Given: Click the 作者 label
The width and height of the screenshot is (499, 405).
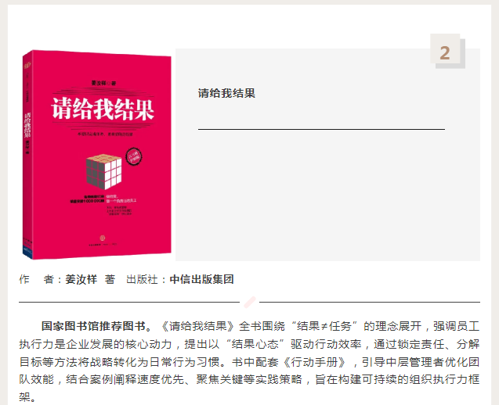Looking at the screenshot, I should tap(36, 279).
